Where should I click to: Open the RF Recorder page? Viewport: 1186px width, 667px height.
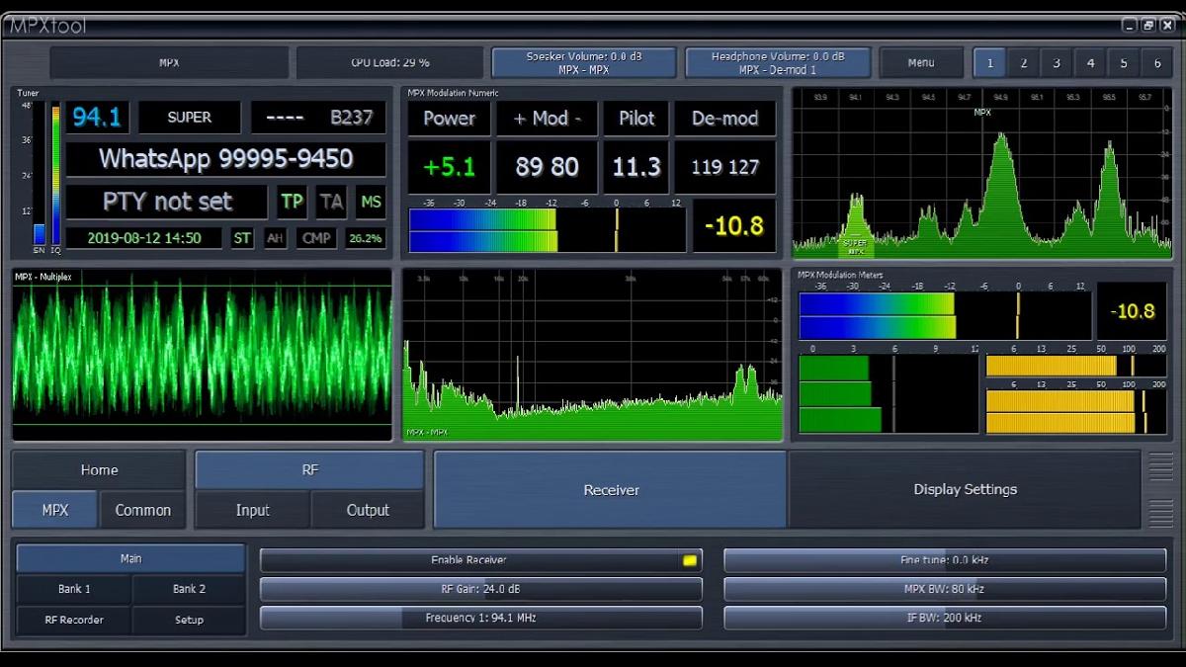[x=74, y=620]
